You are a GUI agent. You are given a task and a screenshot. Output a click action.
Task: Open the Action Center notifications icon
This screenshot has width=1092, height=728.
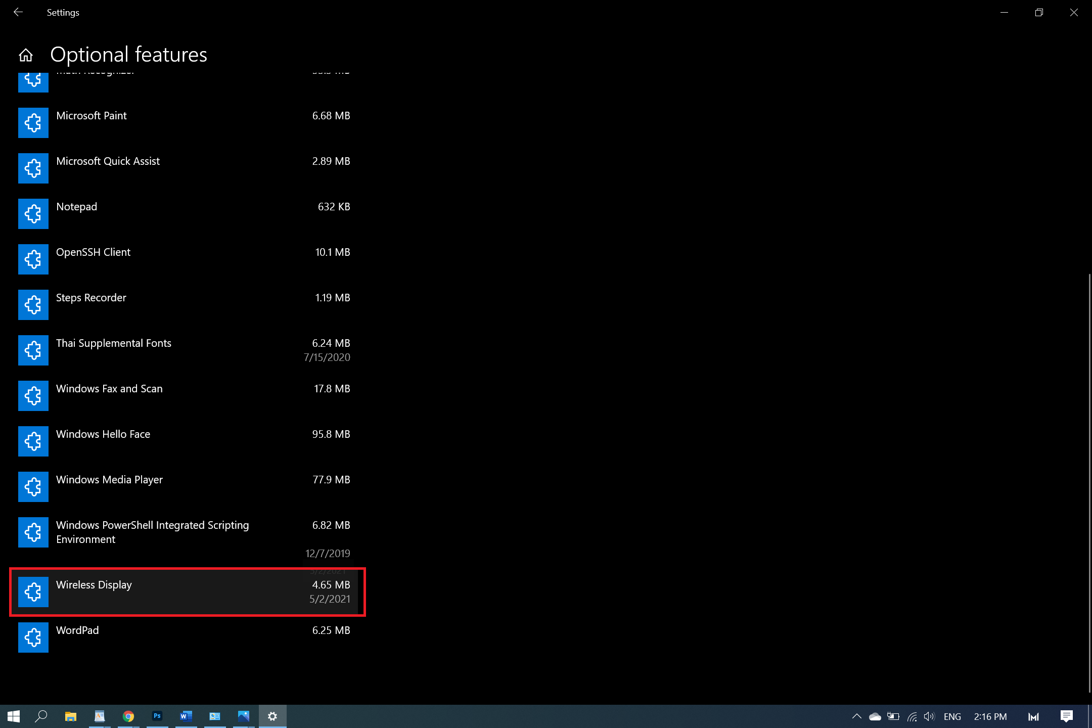(x=1067, y=716)
